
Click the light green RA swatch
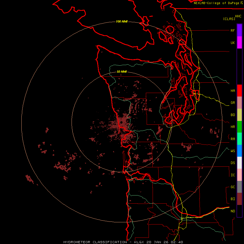(x=239, y=139)
